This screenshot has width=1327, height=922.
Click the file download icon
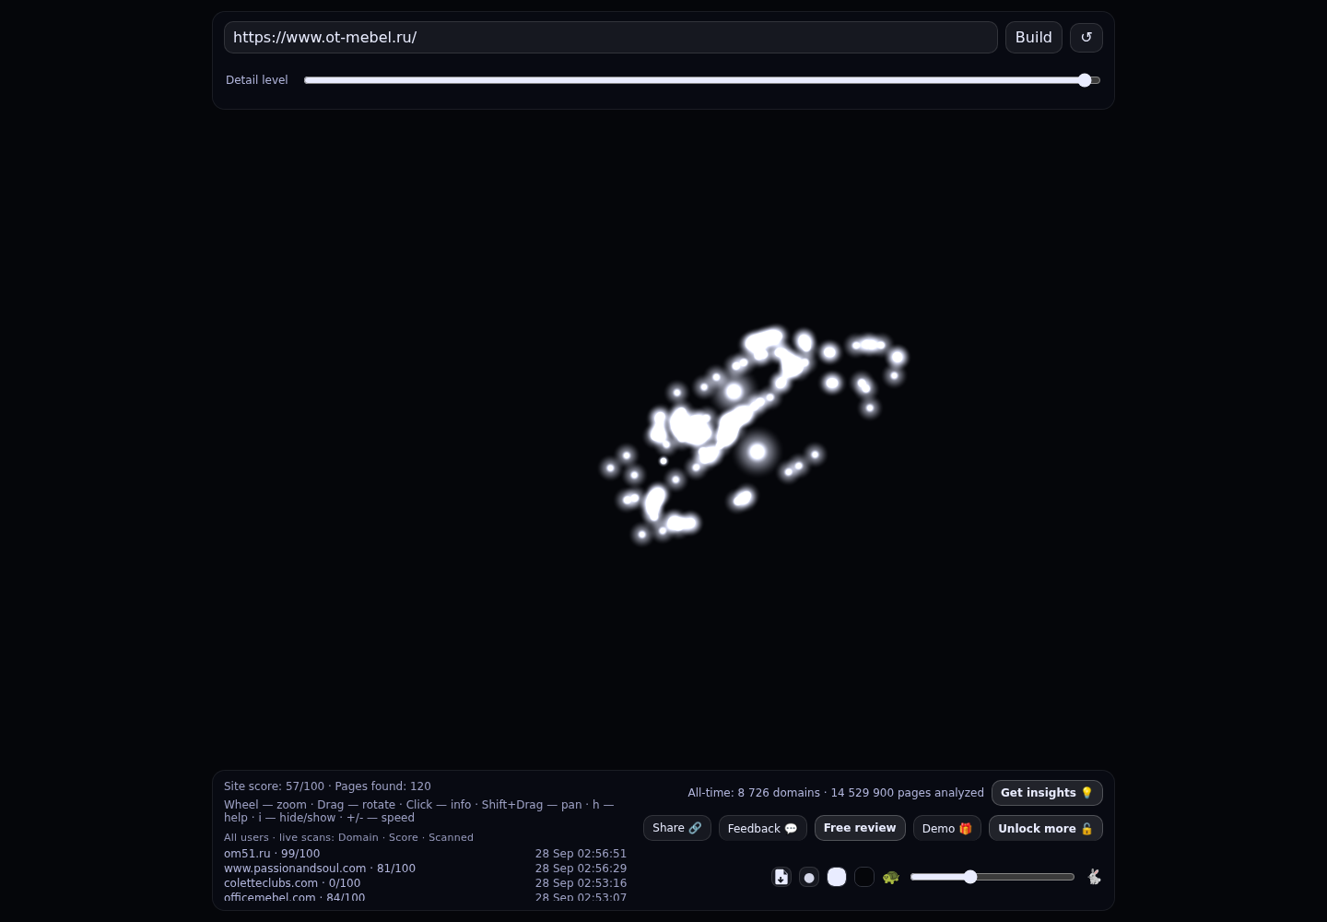pos(781,877)
